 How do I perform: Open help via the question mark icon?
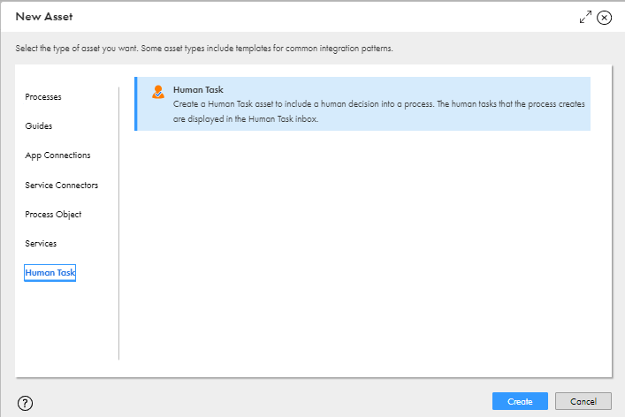pos(25,403)
